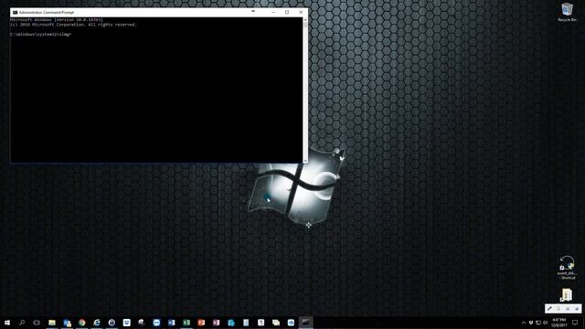Launch Microsoft Excel from the taskbar

click(186, 323)
